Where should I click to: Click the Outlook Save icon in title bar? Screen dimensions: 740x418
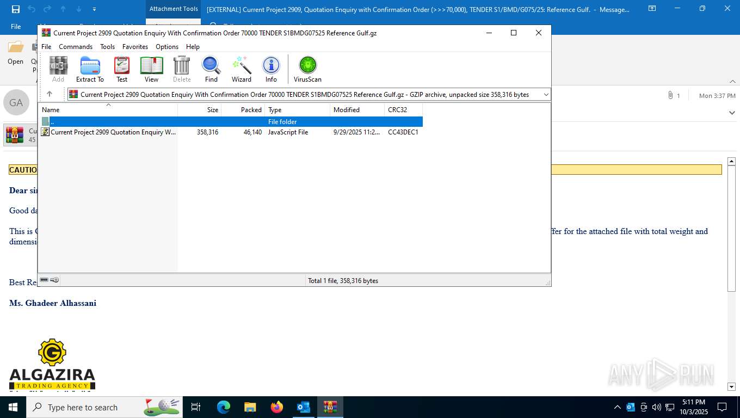(15, 9)
